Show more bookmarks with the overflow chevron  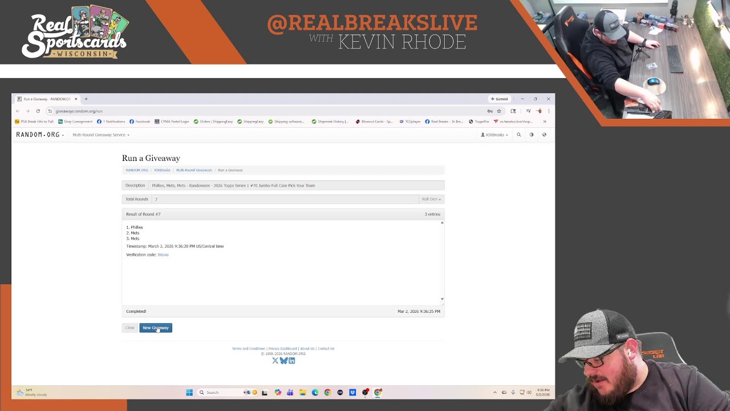[x=545, y=122]
